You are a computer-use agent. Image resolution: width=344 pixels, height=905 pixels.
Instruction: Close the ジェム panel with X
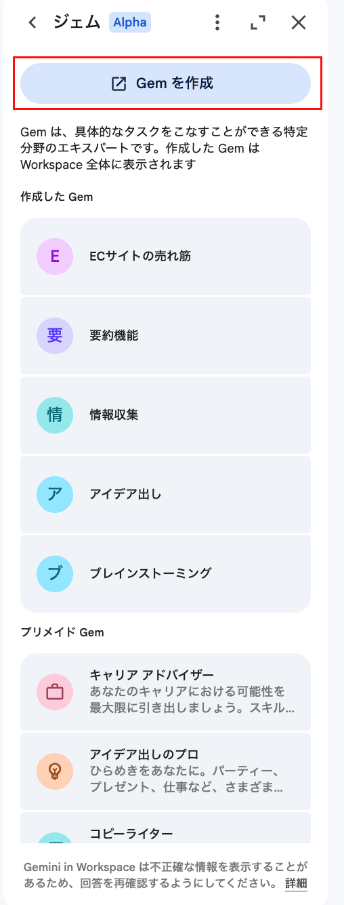(x=299, y=23)
